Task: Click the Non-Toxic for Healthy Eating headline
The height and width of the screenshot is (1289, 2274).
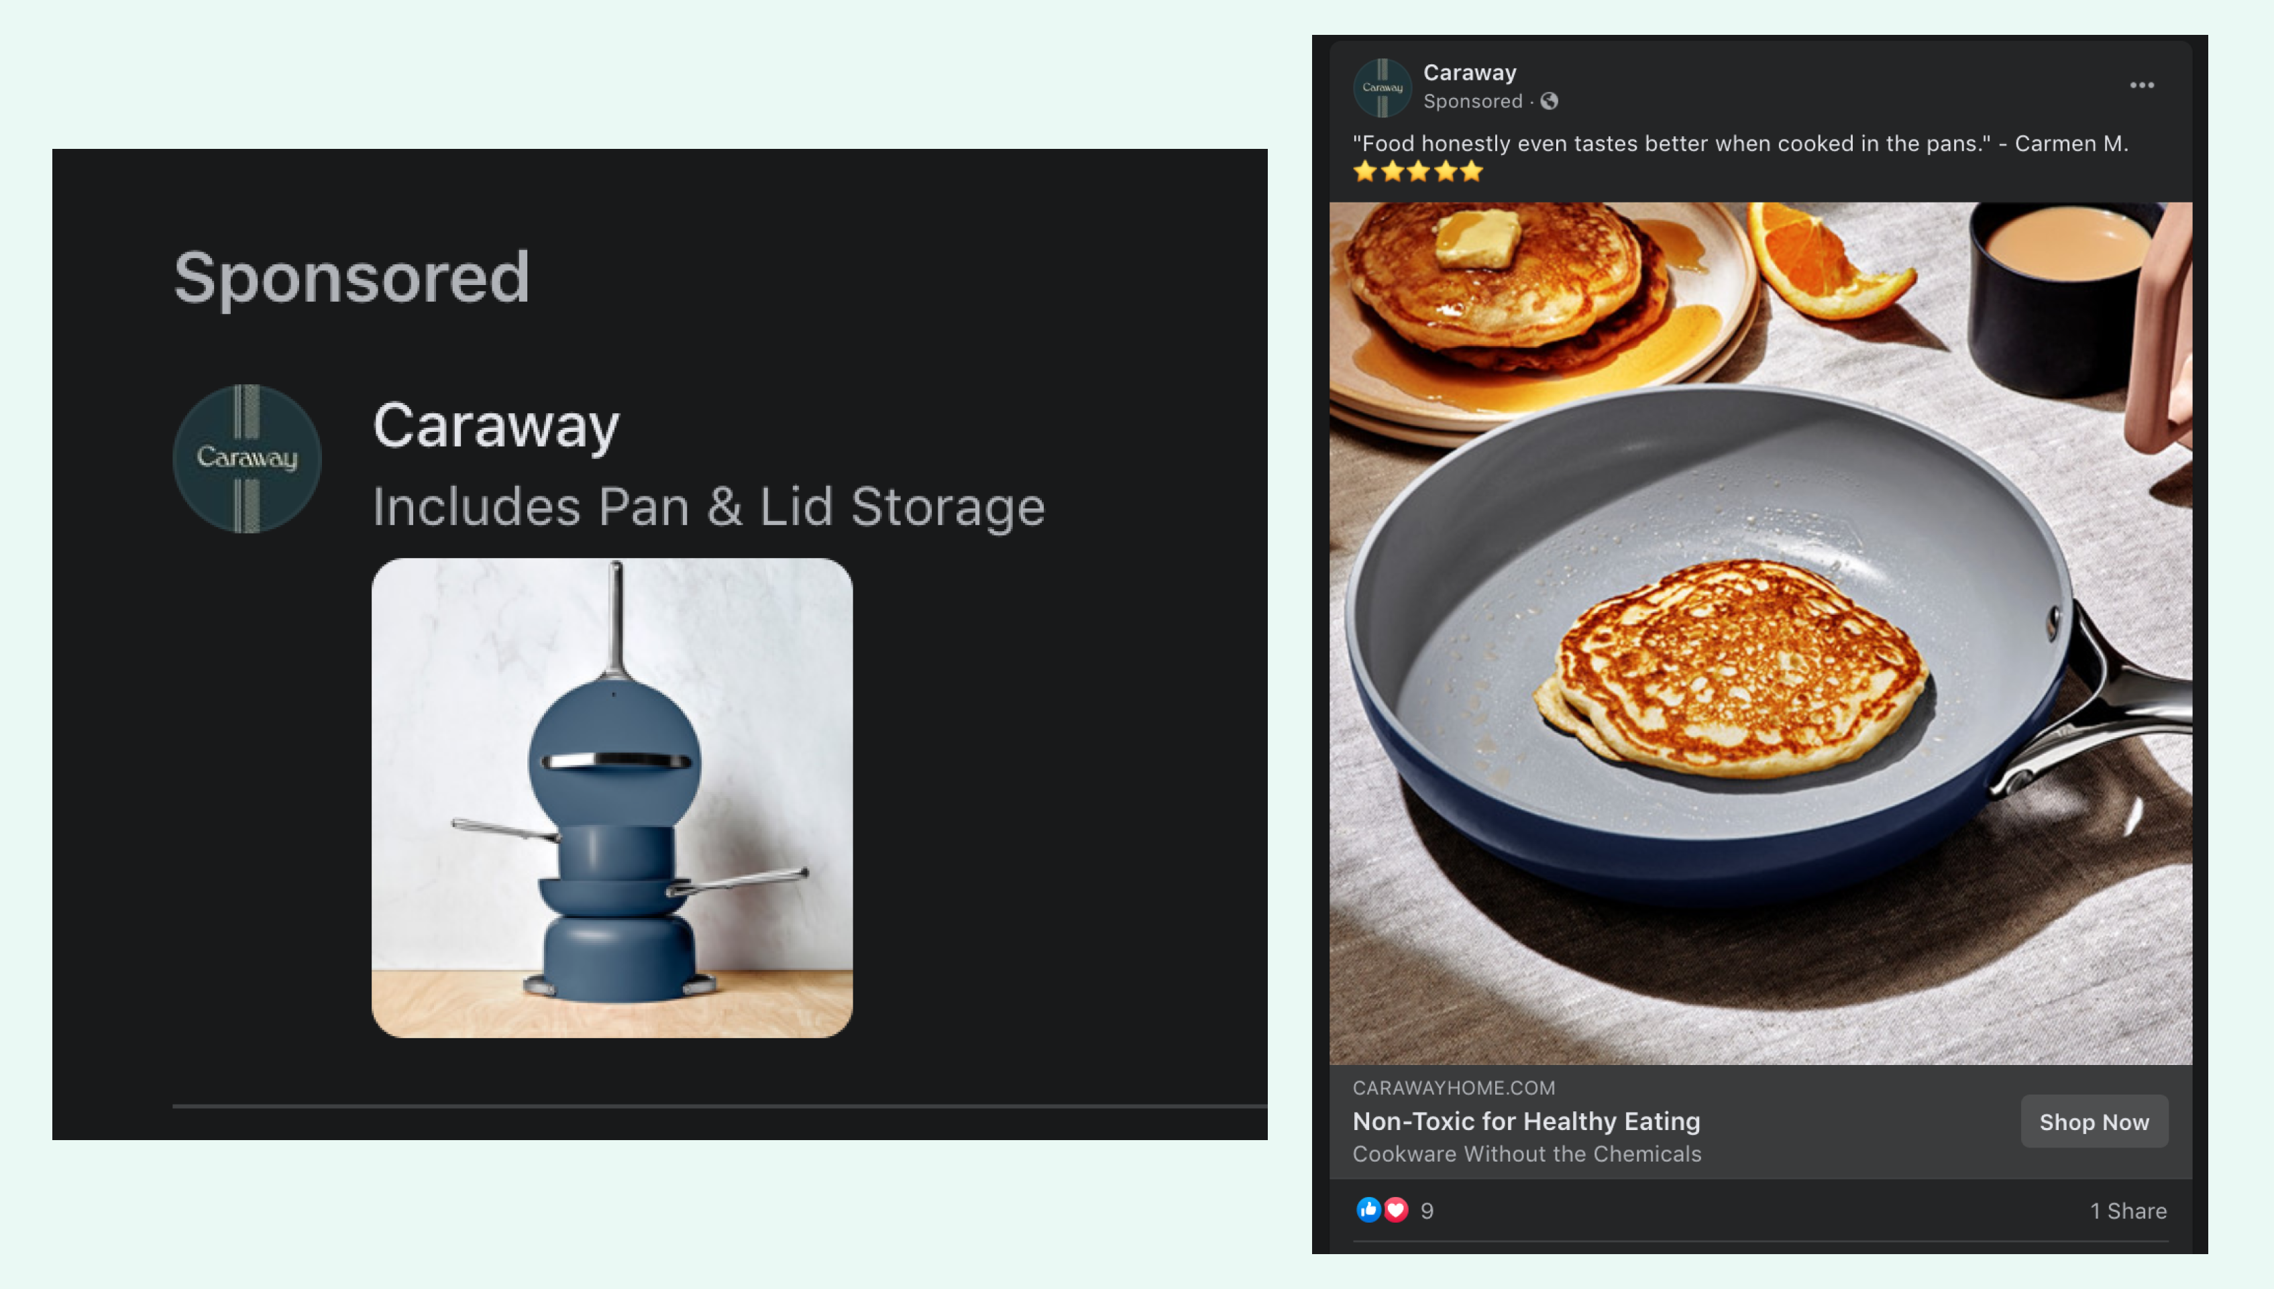Action: (x=1527, y=1122)
